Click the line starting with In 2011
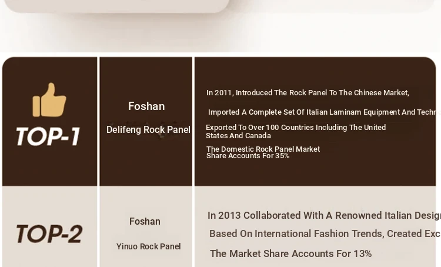The width and height of the screenshot is (441, 267). [308, 93]
